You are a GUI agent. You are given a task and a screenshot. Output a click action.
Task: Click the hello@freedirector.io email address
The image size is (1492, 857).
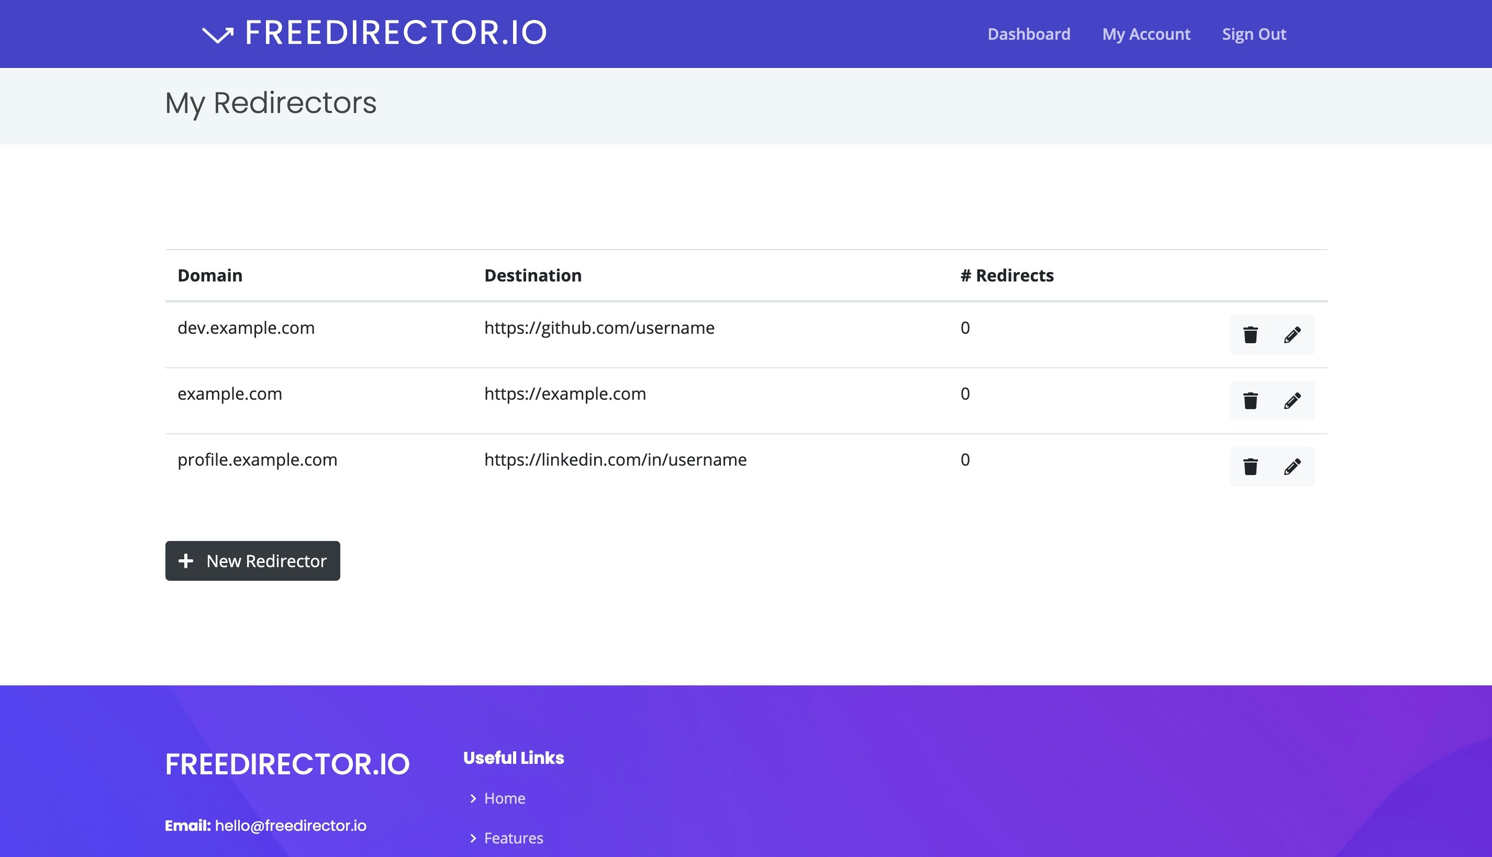[x=290, y=825]
